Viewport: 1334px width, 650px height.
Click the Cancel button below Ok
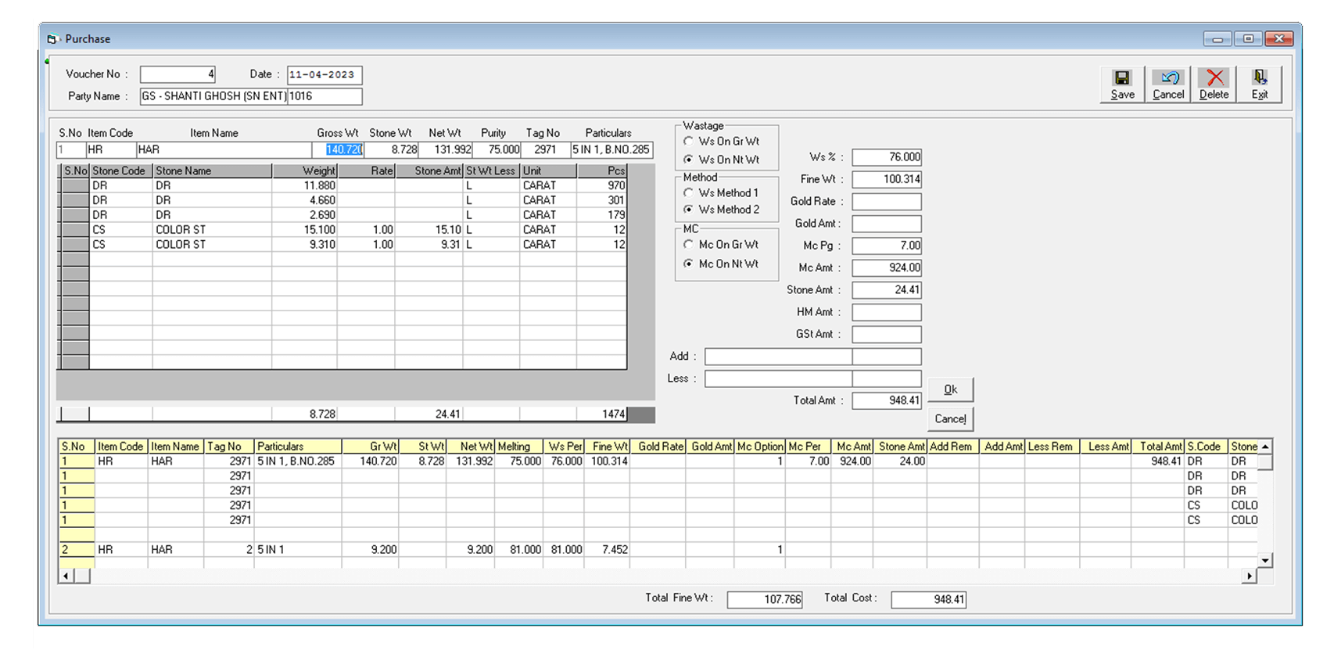click(950, 418)
